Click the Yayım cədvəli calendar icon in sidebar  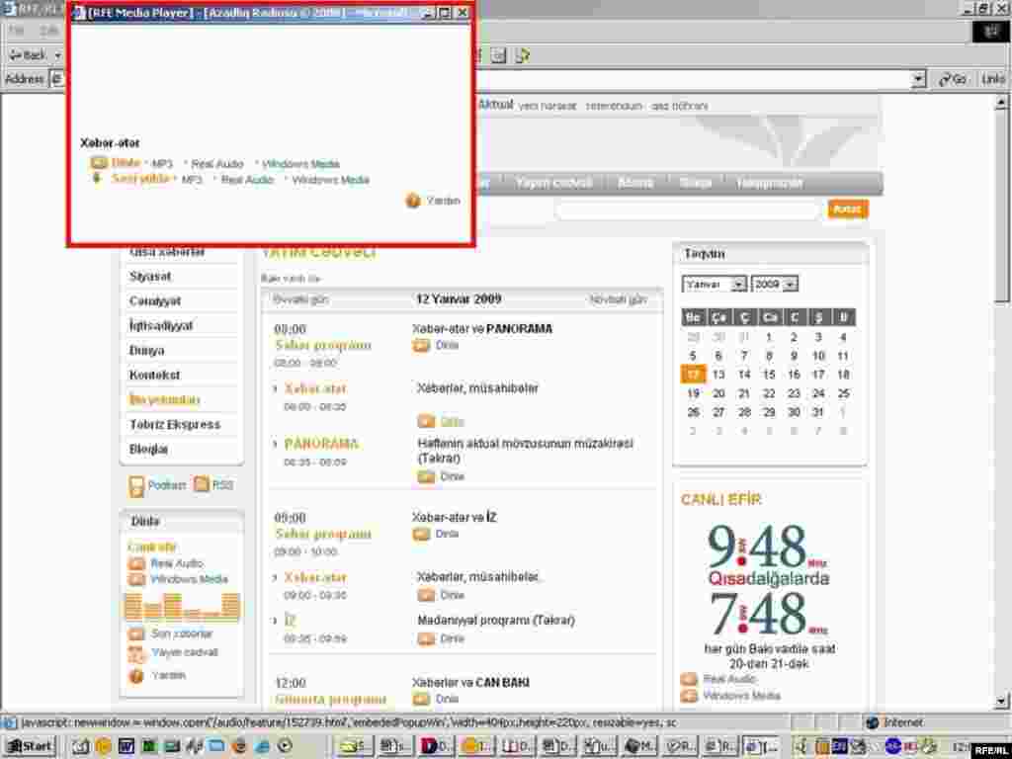[x=136, y=653]
